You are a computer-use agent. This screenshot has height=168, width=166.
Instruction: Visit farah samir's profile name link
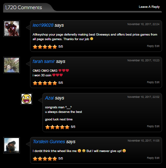tap(44, 61)
